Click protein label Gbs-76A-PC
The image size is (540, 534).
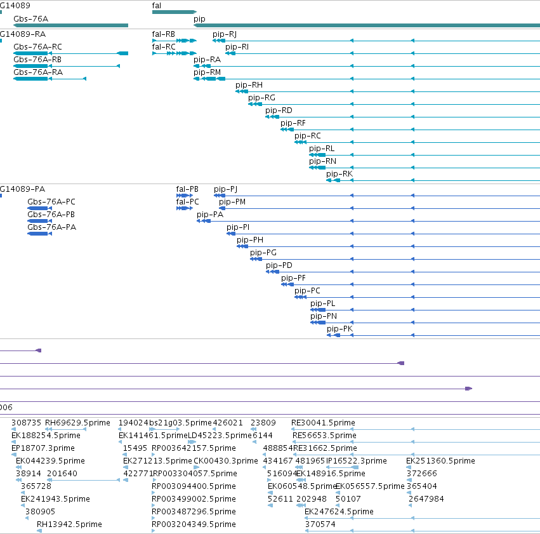(x=51, y=201)
